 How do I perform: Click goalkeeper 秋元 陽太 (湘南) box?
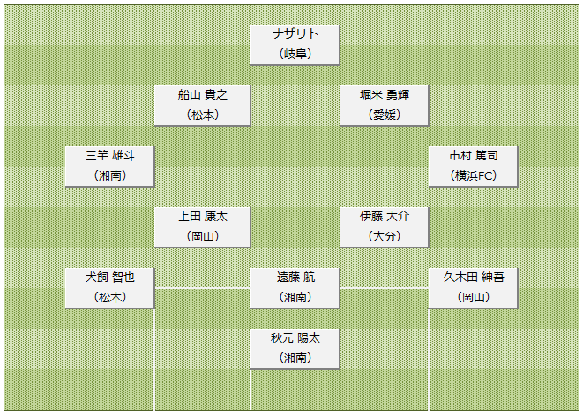295,349
